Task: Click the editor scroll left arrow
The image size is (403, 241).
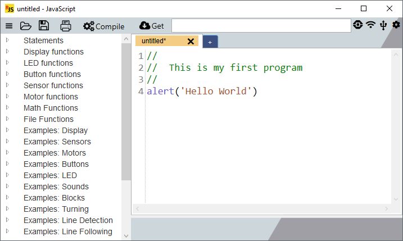Action: [137, 208]
